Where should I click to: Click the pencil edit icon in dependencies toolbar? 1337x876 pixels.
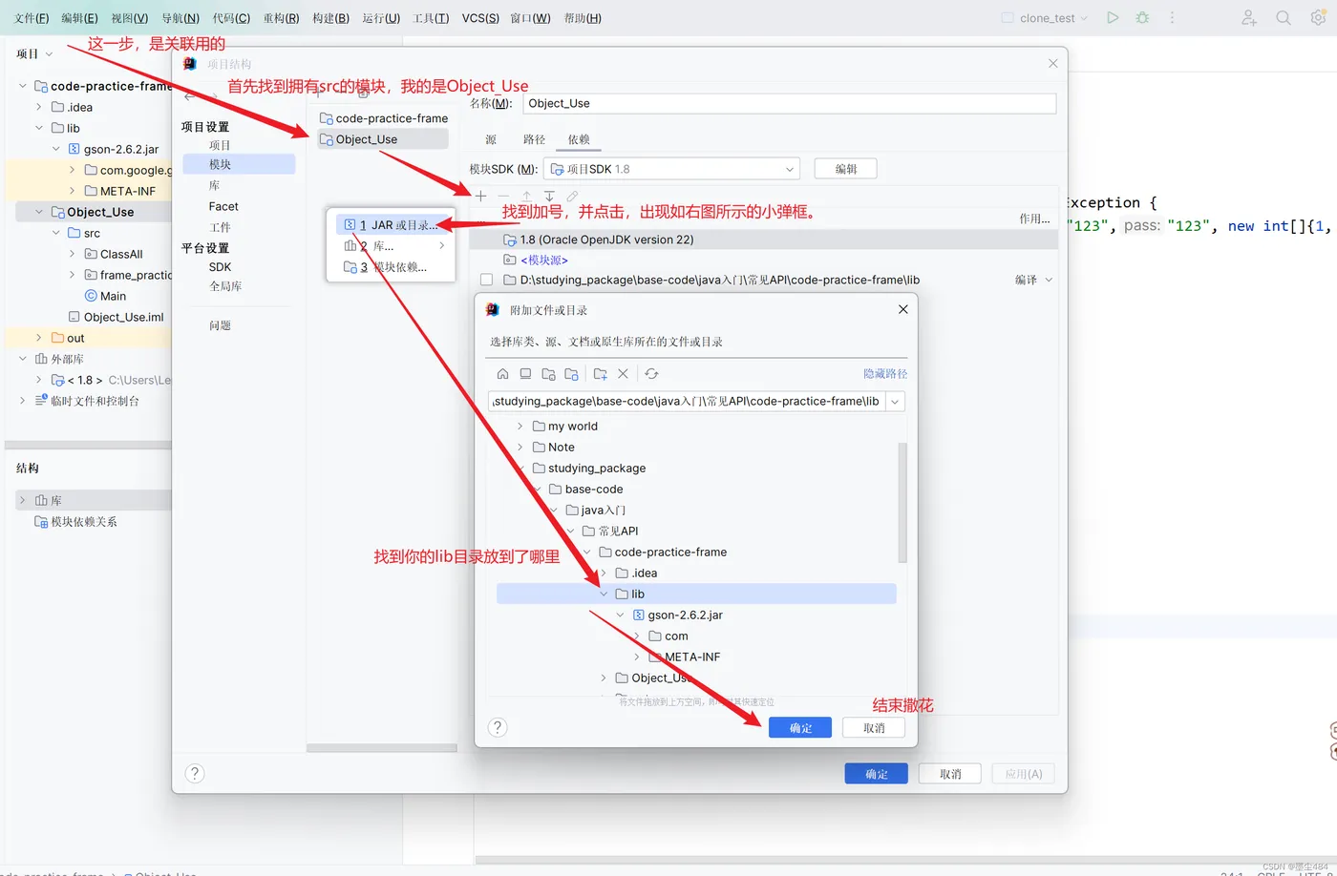coord(572,196)
